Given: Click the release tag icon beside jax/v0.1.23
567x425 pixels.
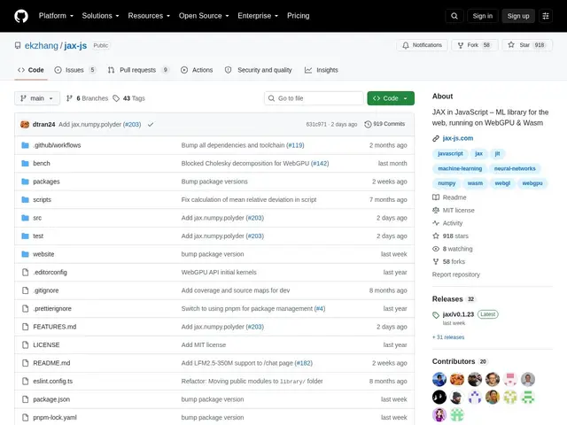Looking at the screenshot, I should coord(436,315).
